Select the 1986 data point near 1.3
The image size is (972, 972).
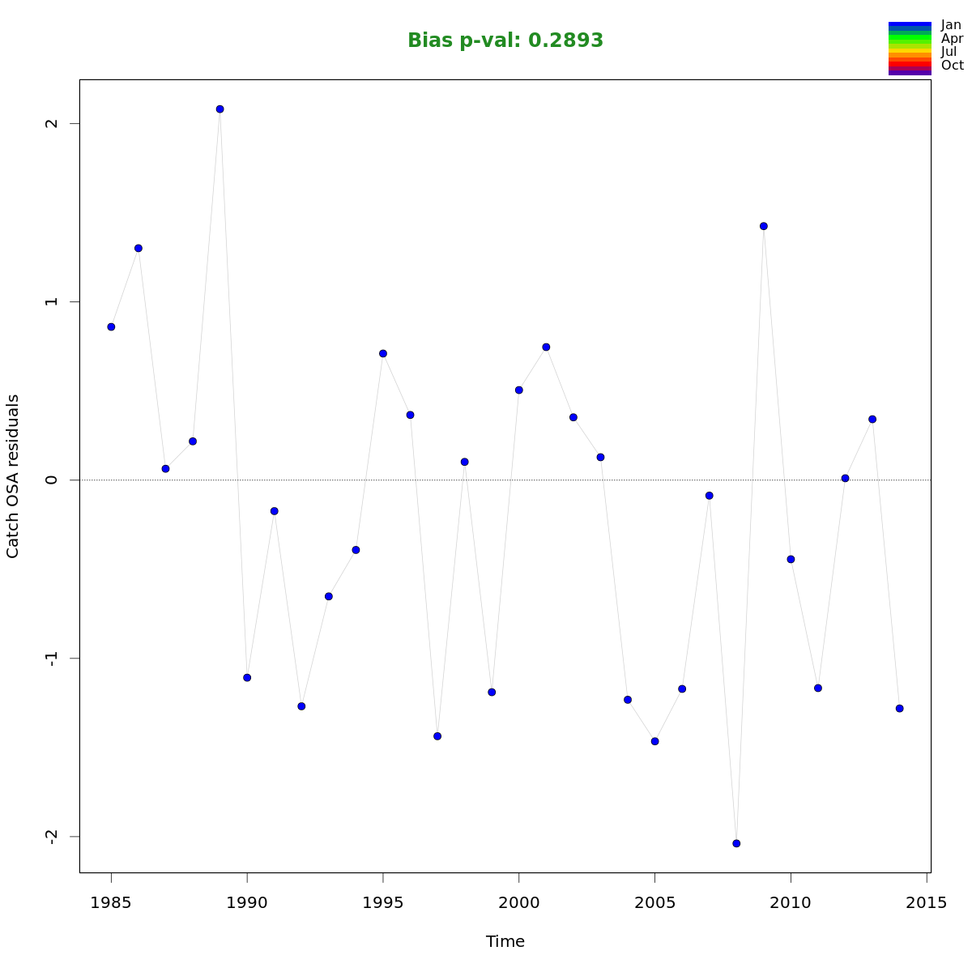point(139,249)
